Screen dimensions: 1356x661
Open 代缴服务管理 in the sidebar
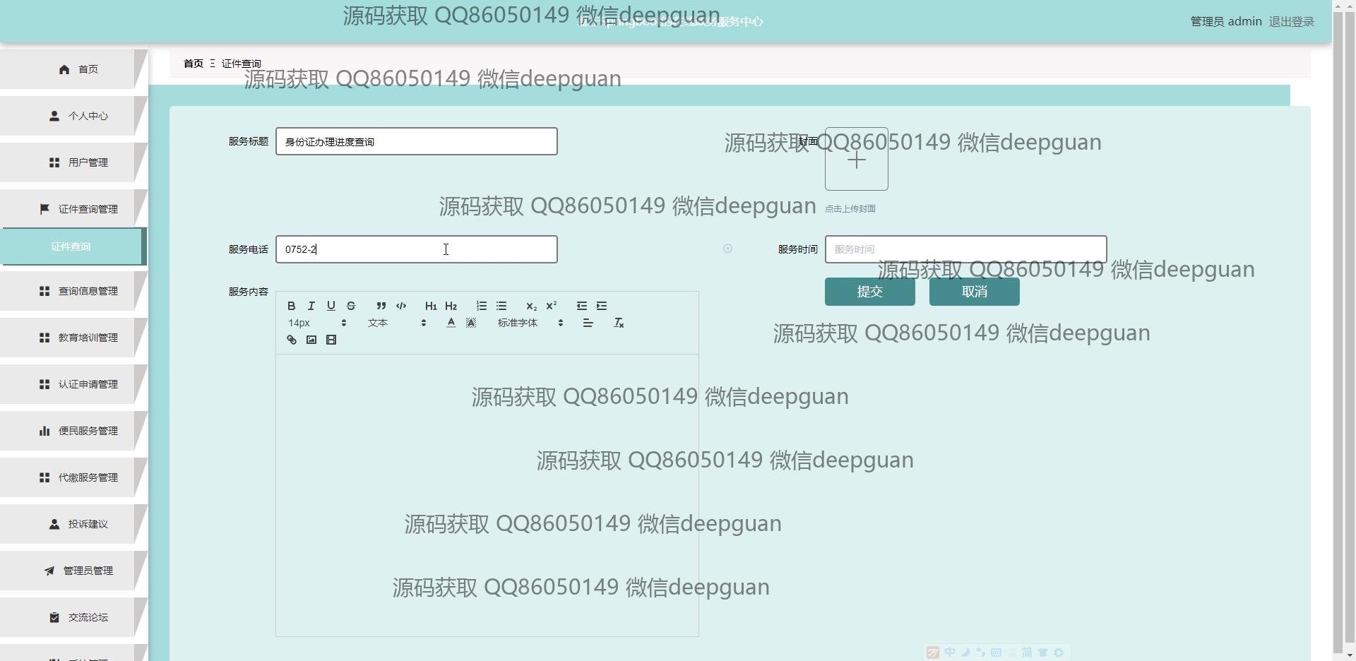tap(73, 477)
